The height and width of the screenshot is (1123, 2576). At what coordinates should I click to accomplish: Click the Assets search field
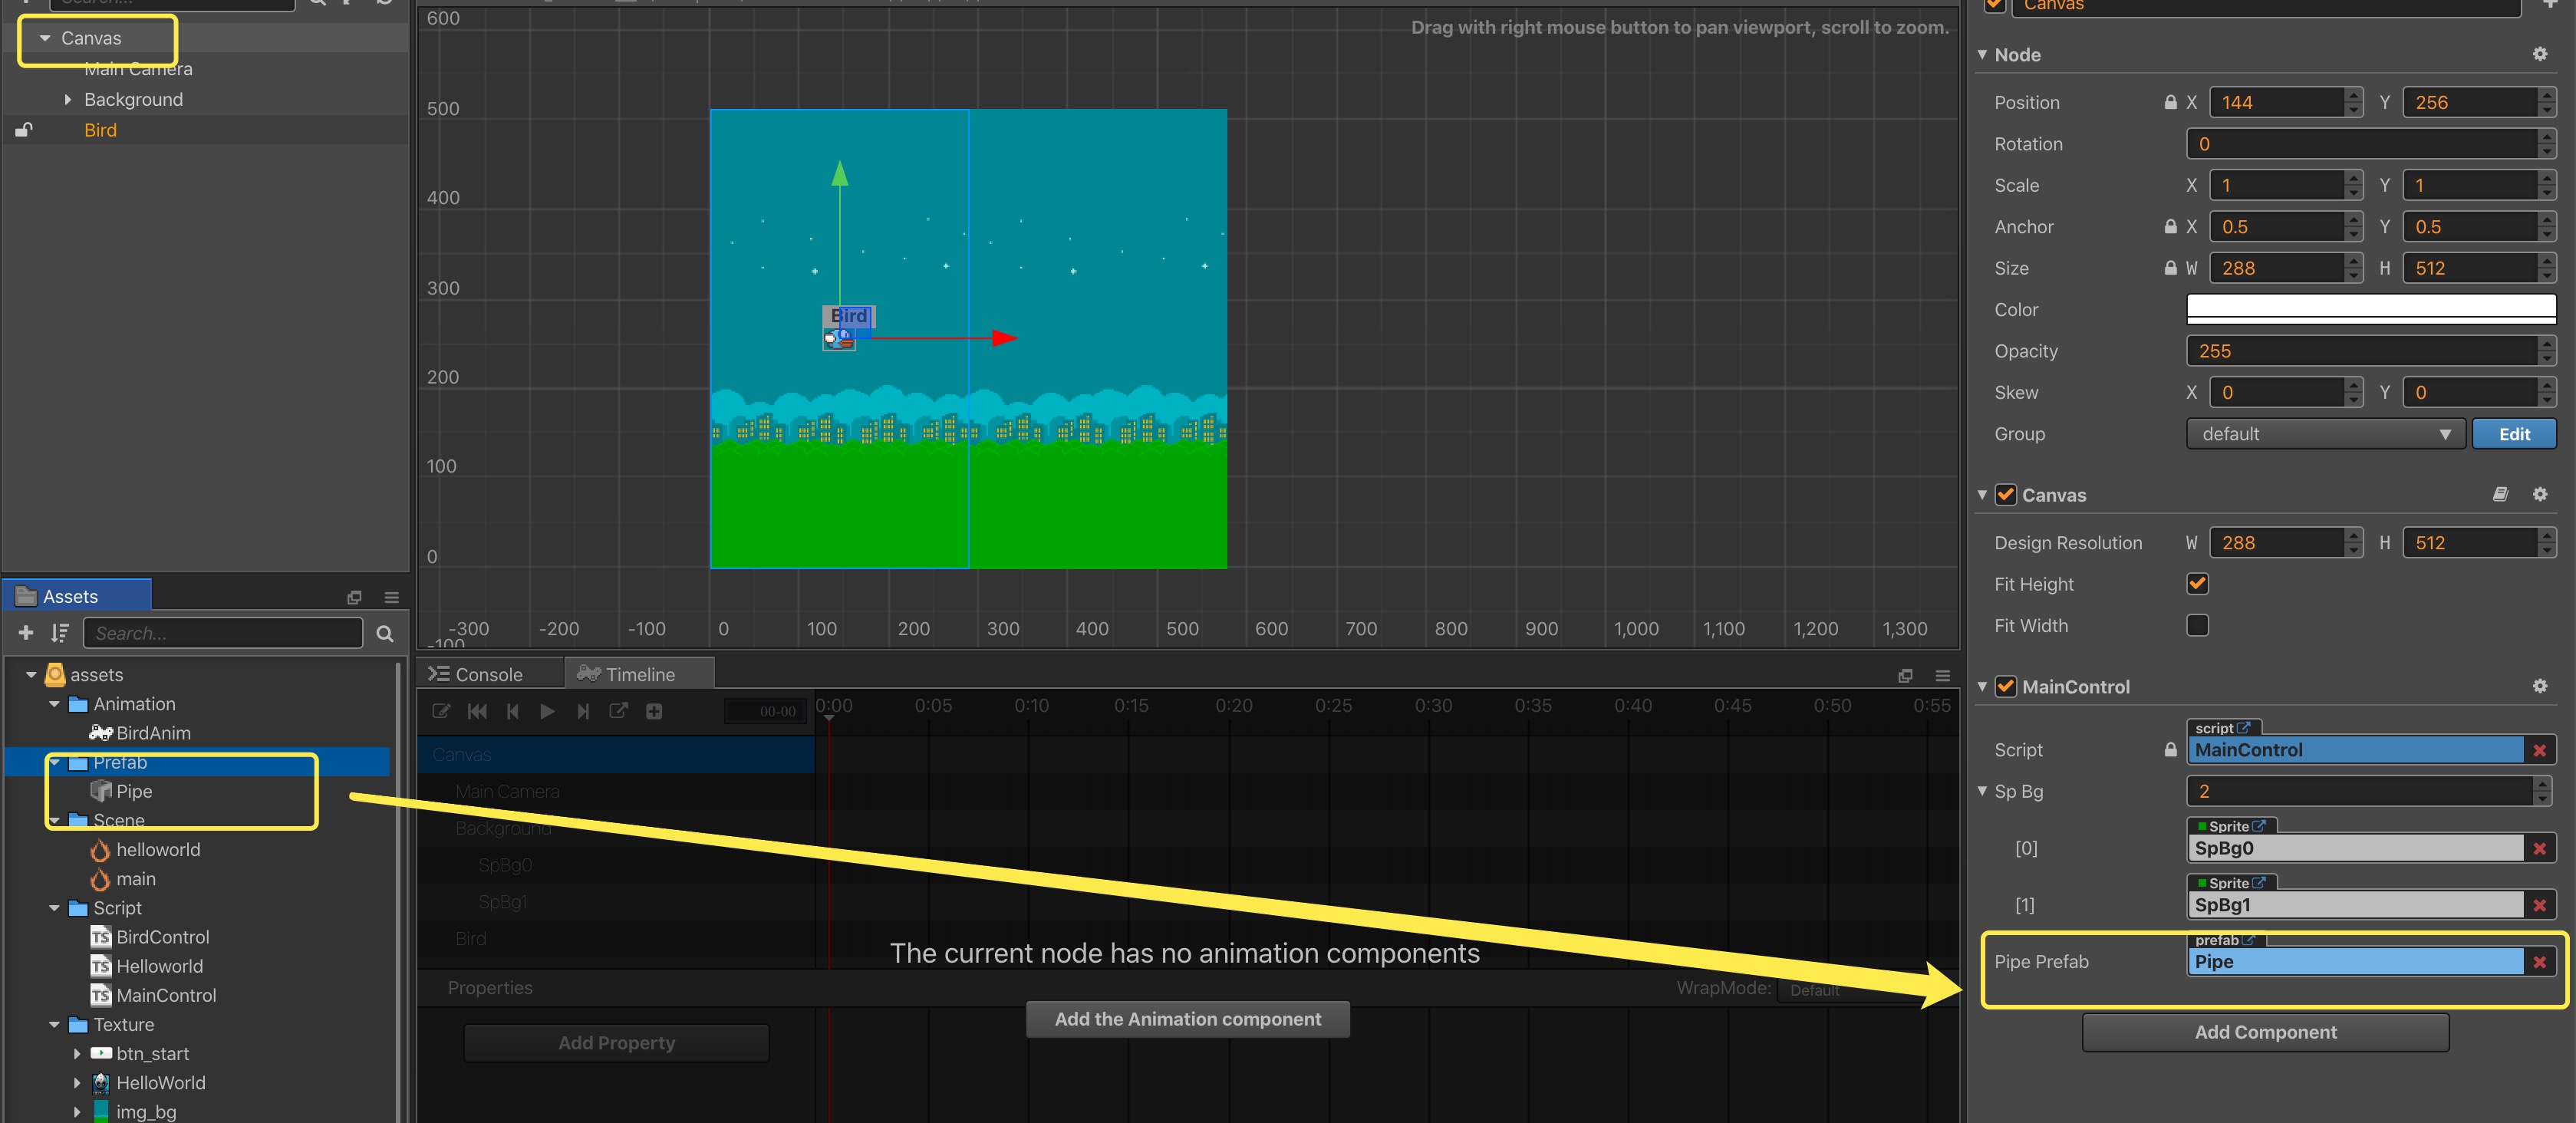point(223,633)
